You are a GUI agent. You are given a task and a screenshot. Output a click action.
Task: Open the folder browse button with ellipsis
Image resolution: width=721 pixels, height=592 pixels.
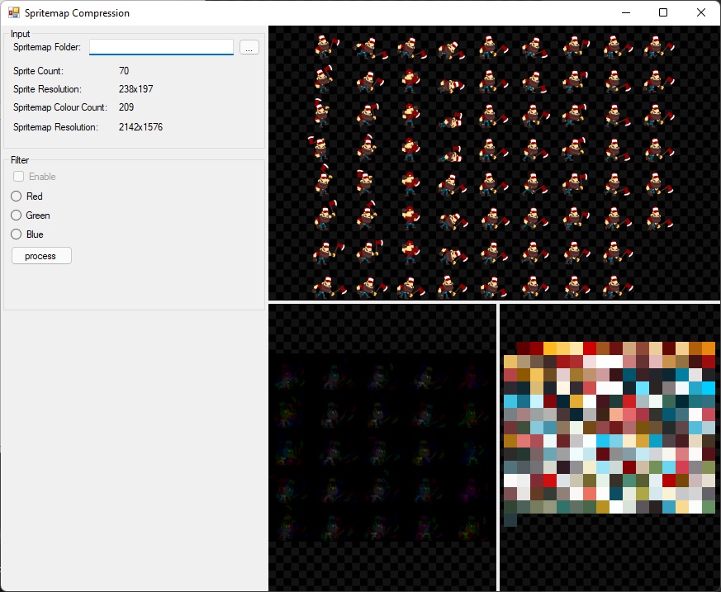(x=249, y=47)
